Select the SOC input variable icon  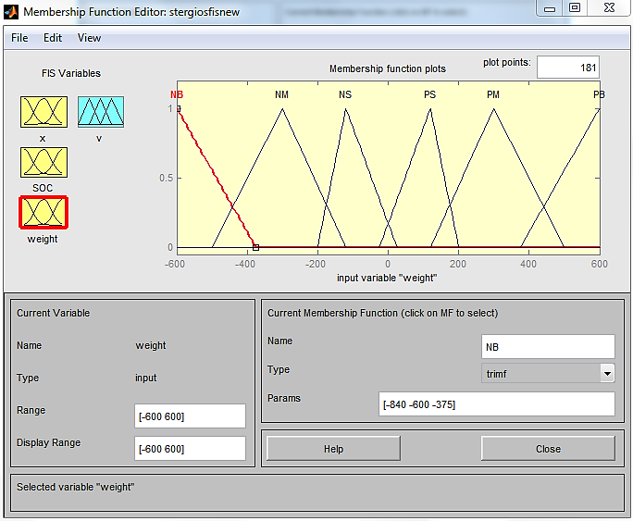pos(43,162)
